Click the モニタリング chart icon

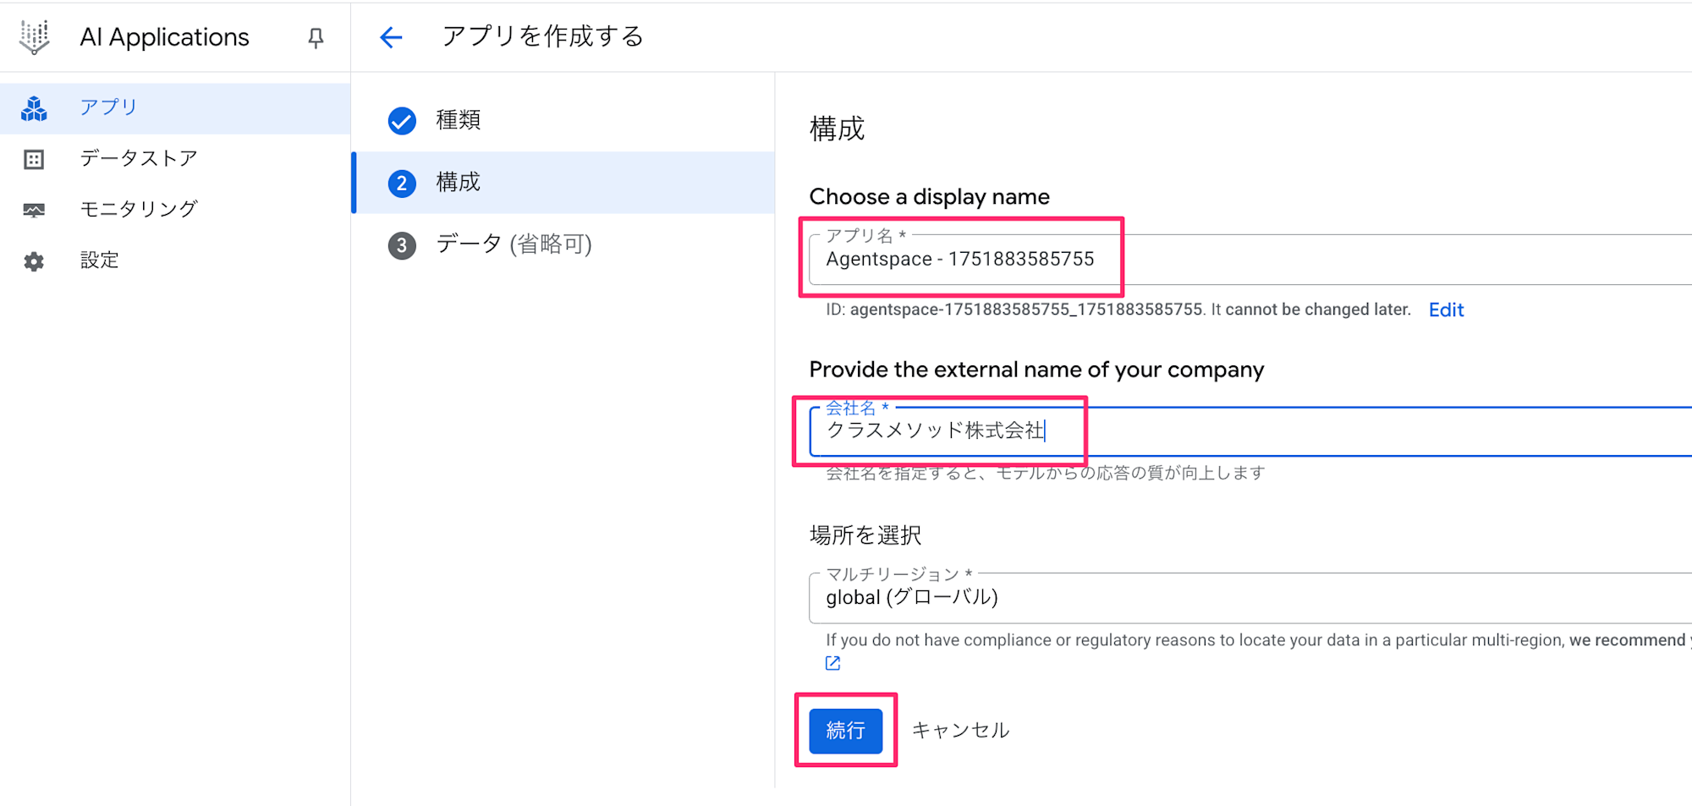click(34, 210)
